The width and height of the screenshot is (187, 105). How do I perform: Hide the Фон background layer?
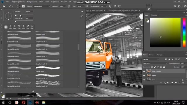[144, 80]
